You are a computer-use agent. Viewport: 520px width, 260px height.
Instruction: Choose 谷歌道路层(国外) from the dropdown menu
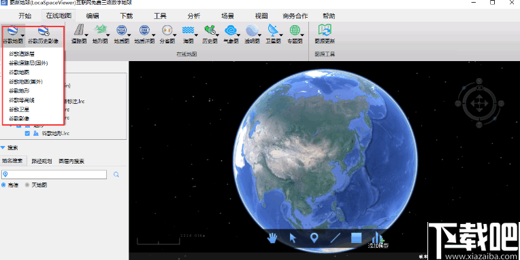28,63
